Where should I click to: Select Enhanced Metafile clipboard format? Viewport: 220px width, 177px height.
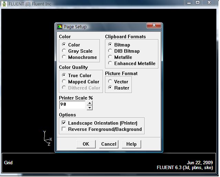(x=110, y=63)
